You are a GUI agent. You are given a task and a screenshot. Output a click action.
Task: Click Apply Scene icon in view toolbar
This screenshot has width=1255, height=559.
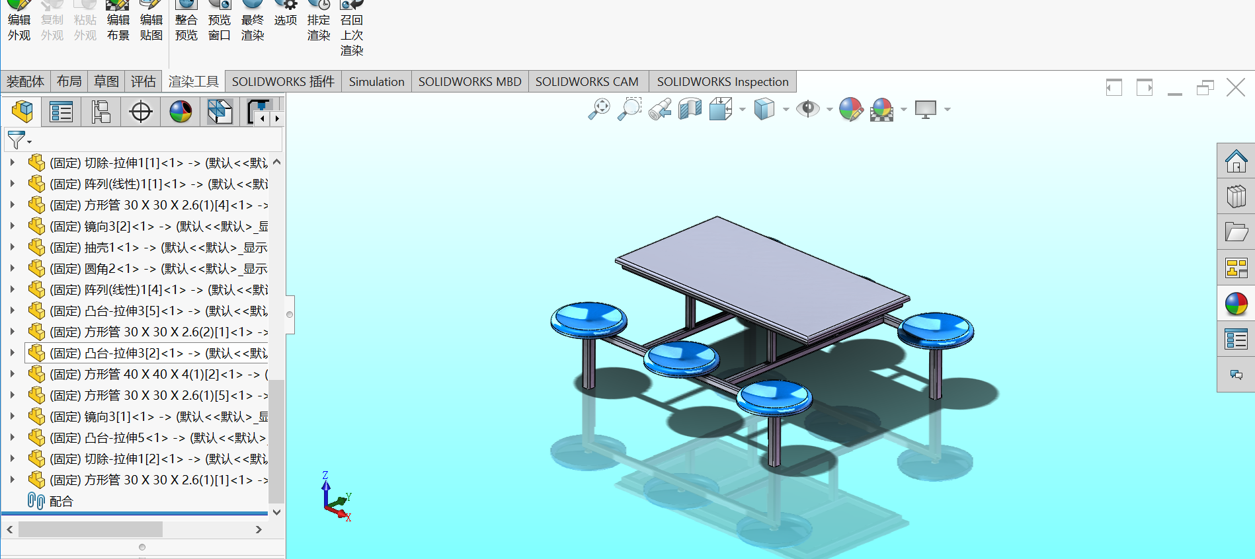[x=882, y=109]
